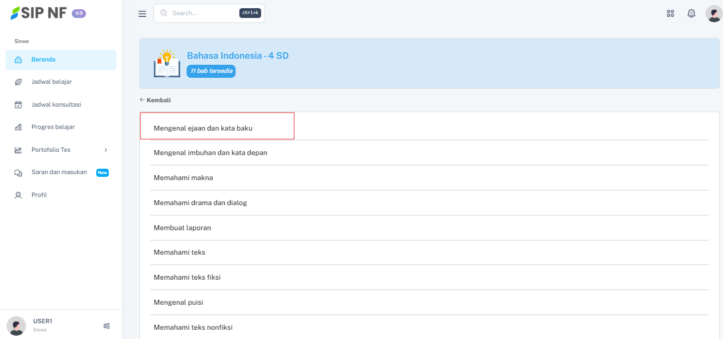Click the bottom-left USER1 avatar
Viewport: 723px width, 339px height.
pos(16,325)
